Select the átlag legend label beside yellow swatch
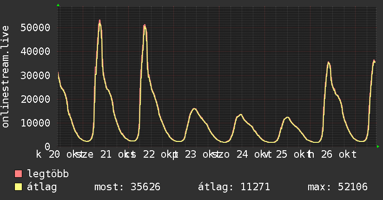 point(42,187)
